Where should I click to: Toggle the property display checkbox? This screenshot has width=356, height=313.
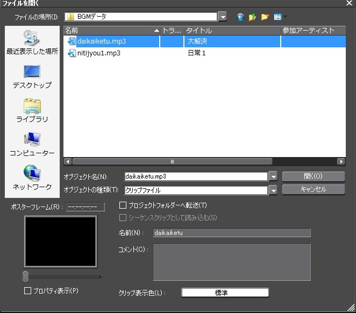pyautogui.click(x=28, y=290)
